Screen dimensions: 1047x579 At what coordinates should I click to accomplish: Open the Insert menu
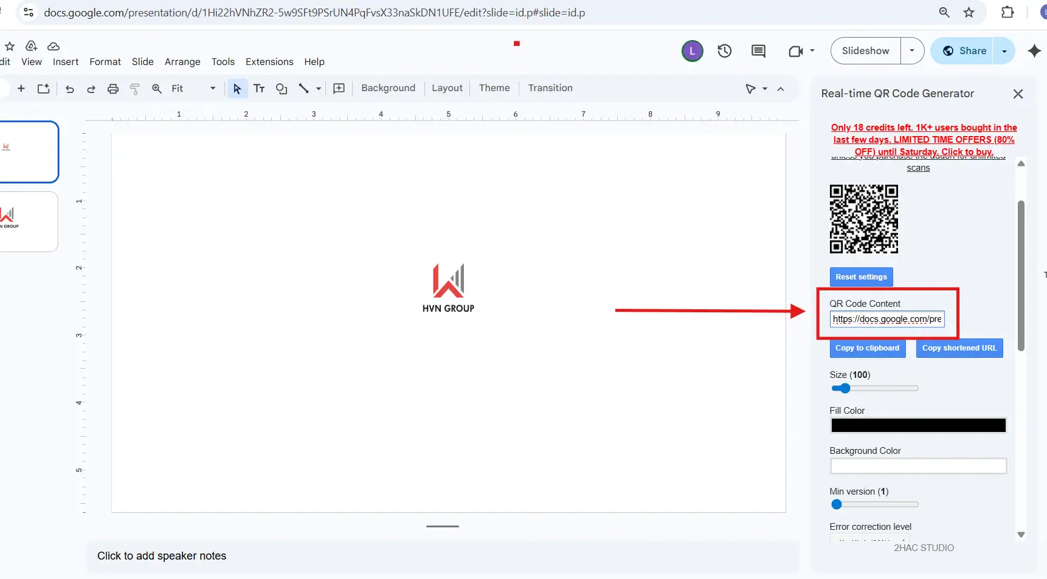66,62
